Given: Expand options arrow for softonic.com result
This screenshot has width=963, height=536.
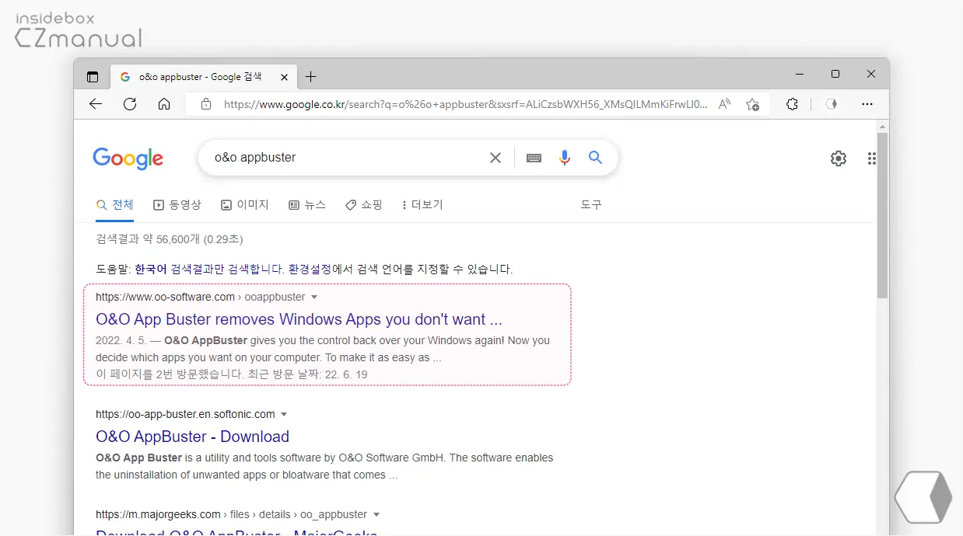Looking at the screenshot, I should (x=284, y=415).
